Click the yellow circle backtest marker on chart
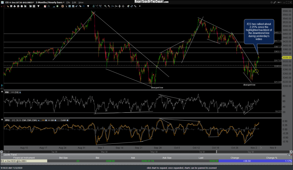The width and height of the screenshot is (293, 170). coord(256,71)
